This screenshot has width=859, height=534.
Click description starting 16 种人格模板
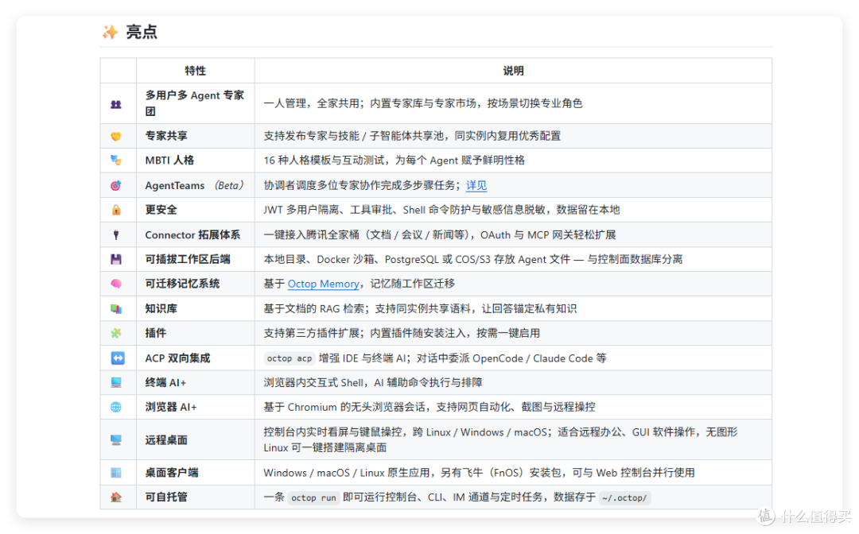click(x=394, y=161)
